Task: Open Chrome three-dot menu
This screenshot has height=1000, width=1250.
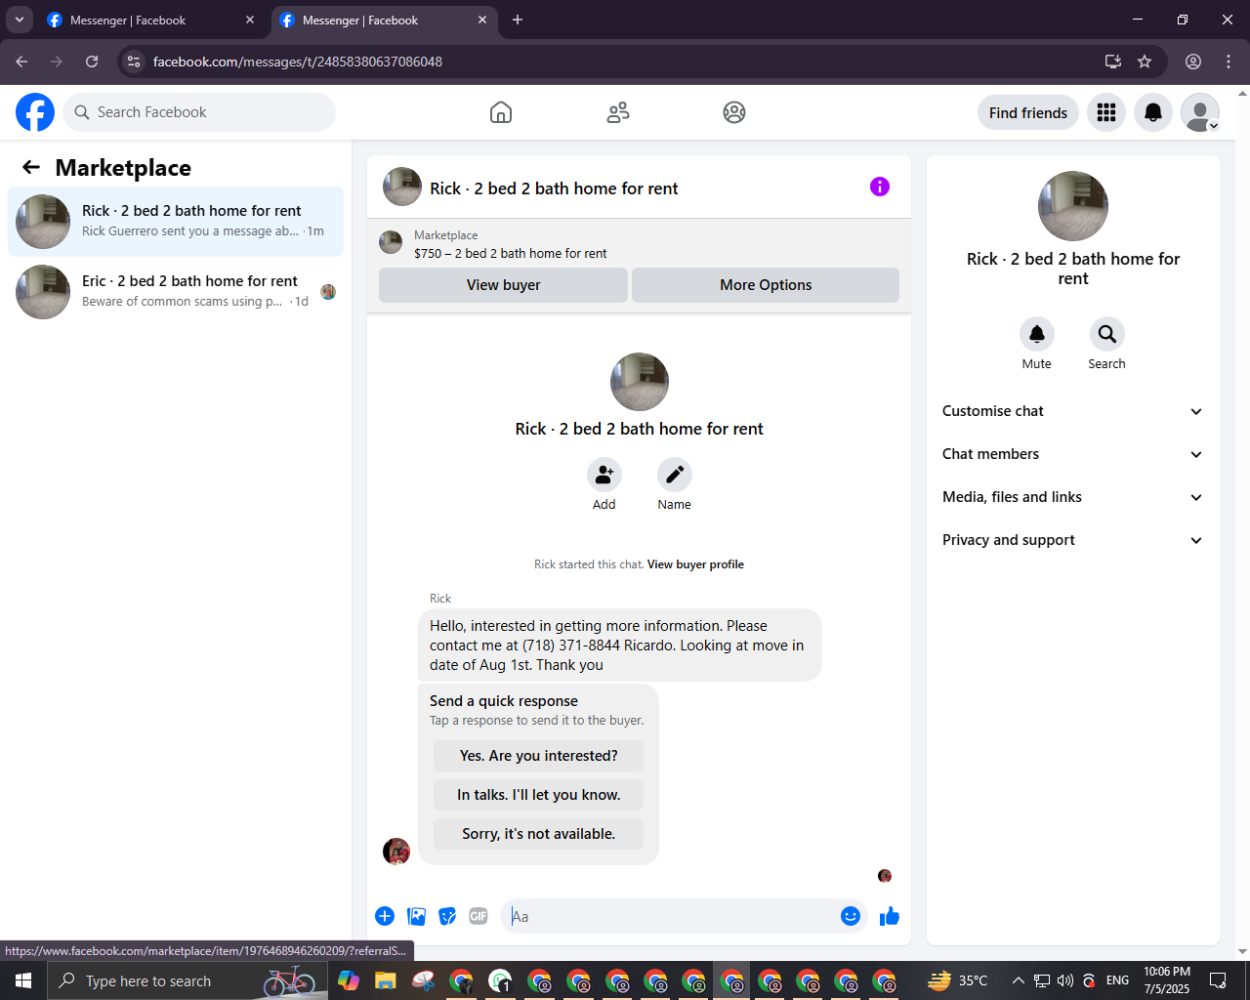Action: [x=1229, y=62]
